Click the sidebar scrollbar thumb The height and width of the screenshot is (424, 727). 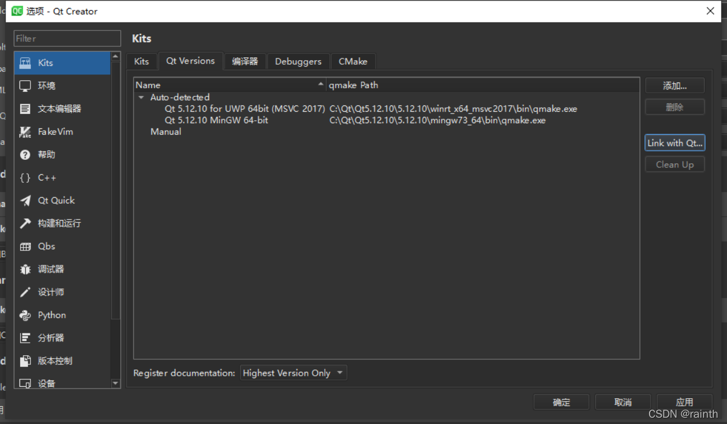coord(116,189)
